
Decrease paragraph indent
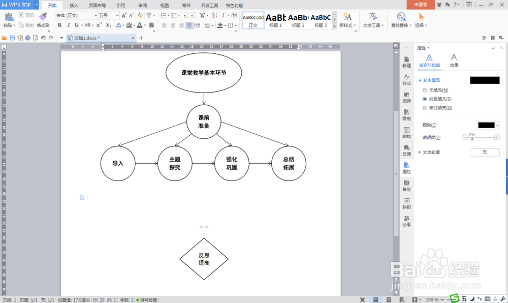pyautogui.click(x=186, y=16)
